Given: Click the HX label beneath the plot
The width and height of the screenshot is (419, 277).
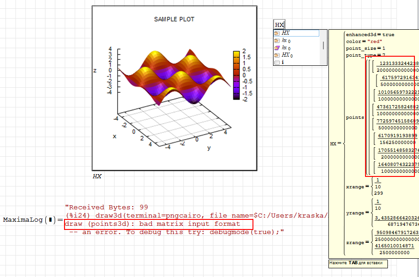Looking at the screenshot, I should coord(97,176).
